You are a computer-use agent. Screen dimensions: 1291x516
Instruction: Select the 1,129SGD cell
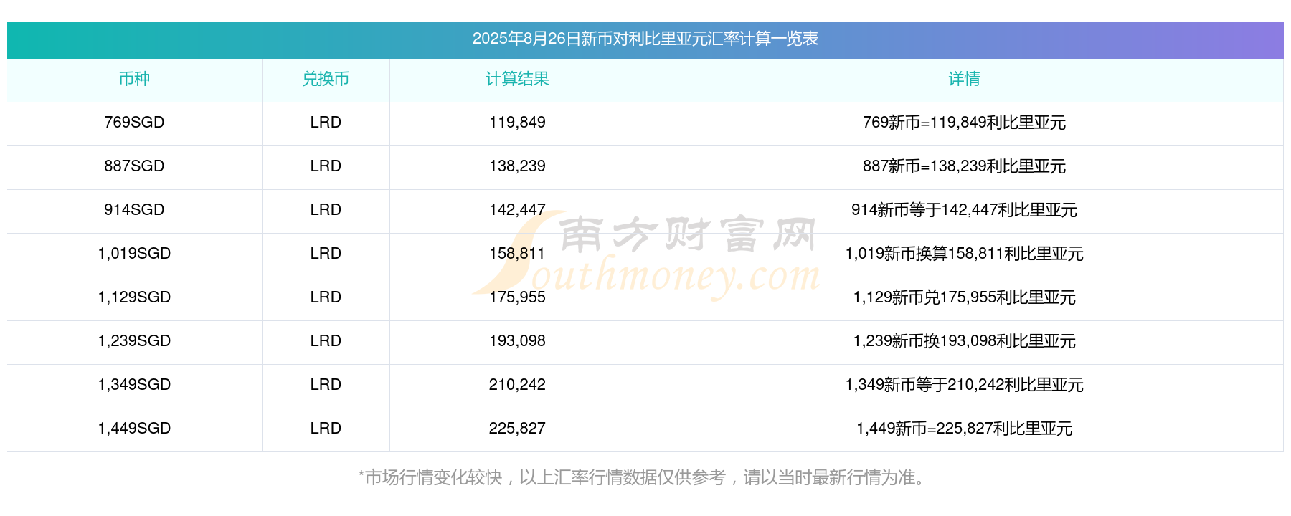pyautogui.click(x=134, y=297)
